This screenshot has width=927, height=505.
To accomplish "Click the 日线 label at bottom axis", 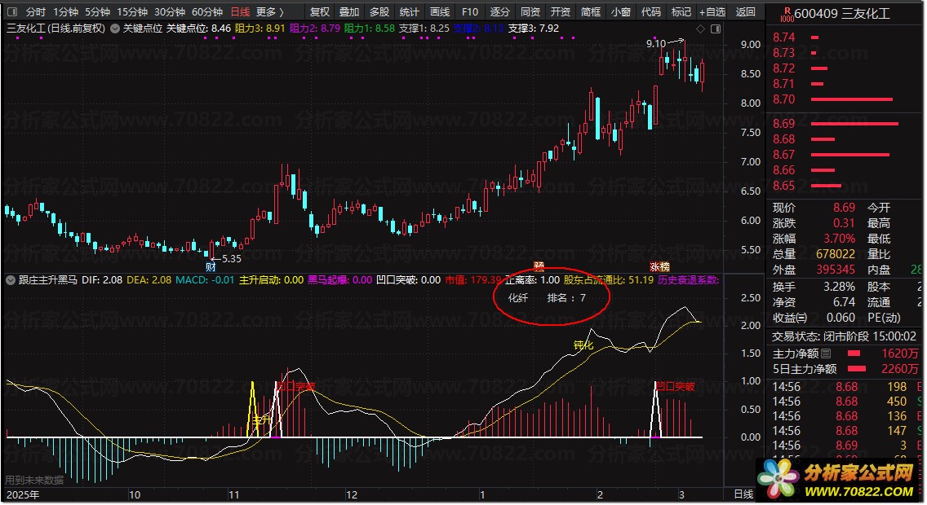I will (x=743, y=494).
